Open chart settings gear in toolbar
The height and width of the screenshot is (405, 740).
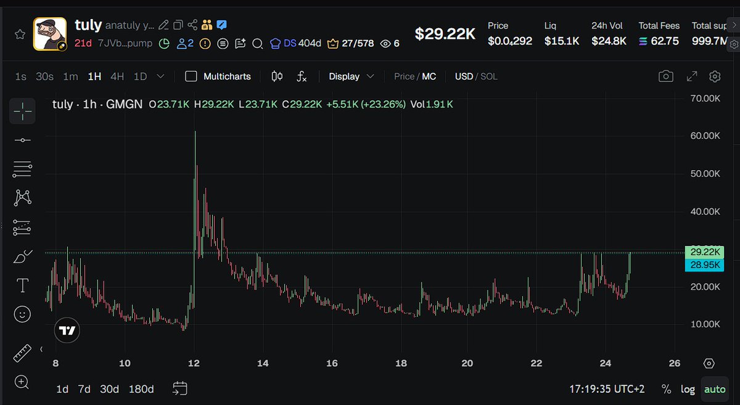point(715,76)
